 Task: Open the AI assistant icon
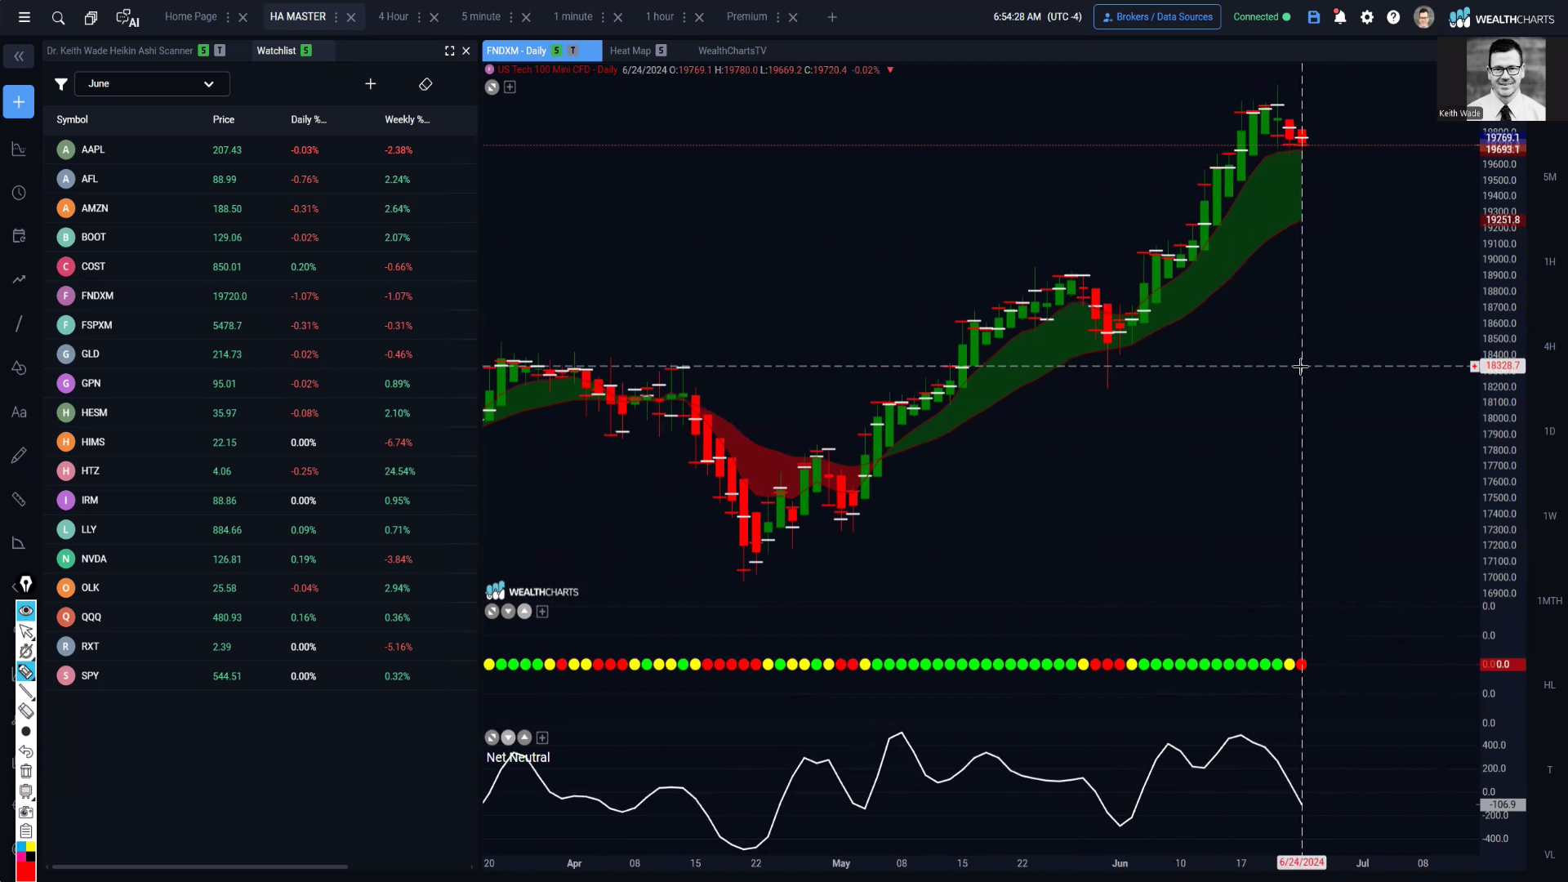tap(127, 17)
